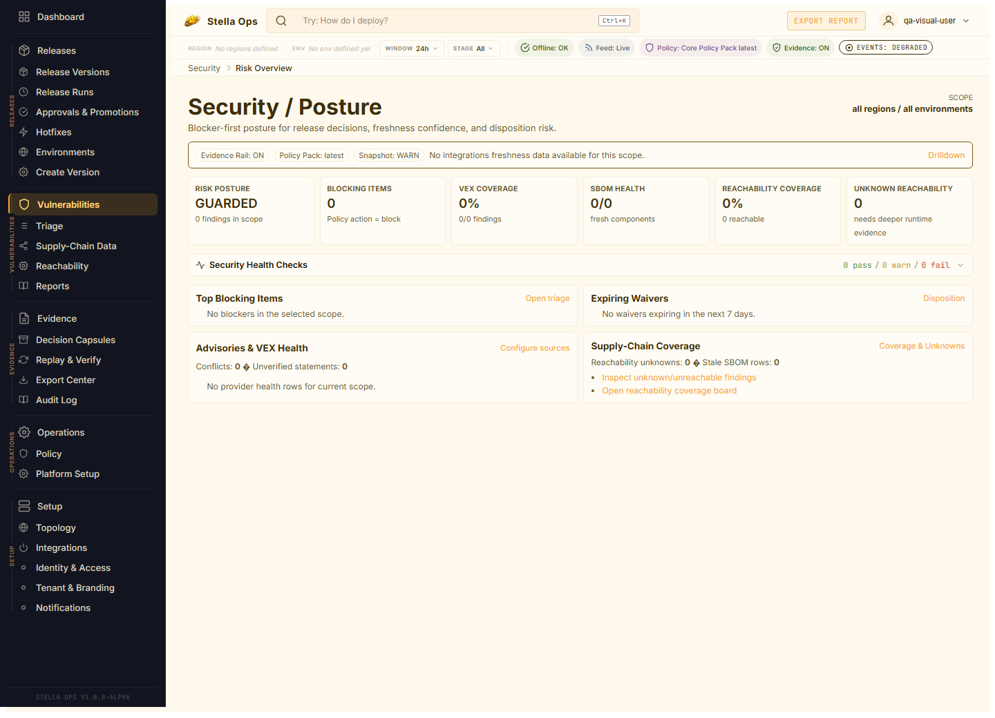Viewport: 995px width, 718px height.
Task: Click the Export Report button
Action: pos(826,21)
